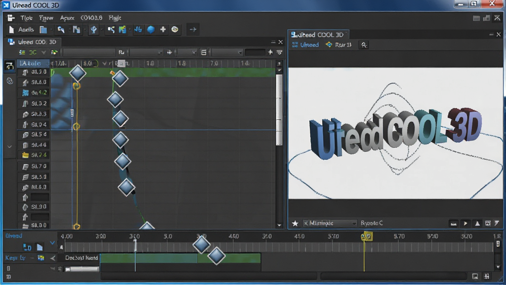Image resolution: width=506 pixels, height=285 pixels.
Task: Click the circular icon in left vertical sidebar
Action: tap(10, 81)
